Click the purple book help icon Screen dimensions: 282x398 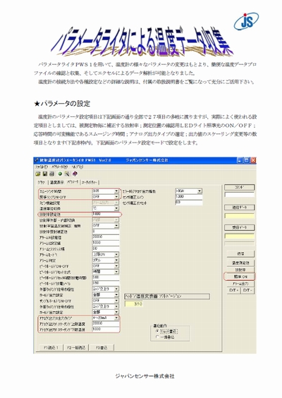(75, 174)
